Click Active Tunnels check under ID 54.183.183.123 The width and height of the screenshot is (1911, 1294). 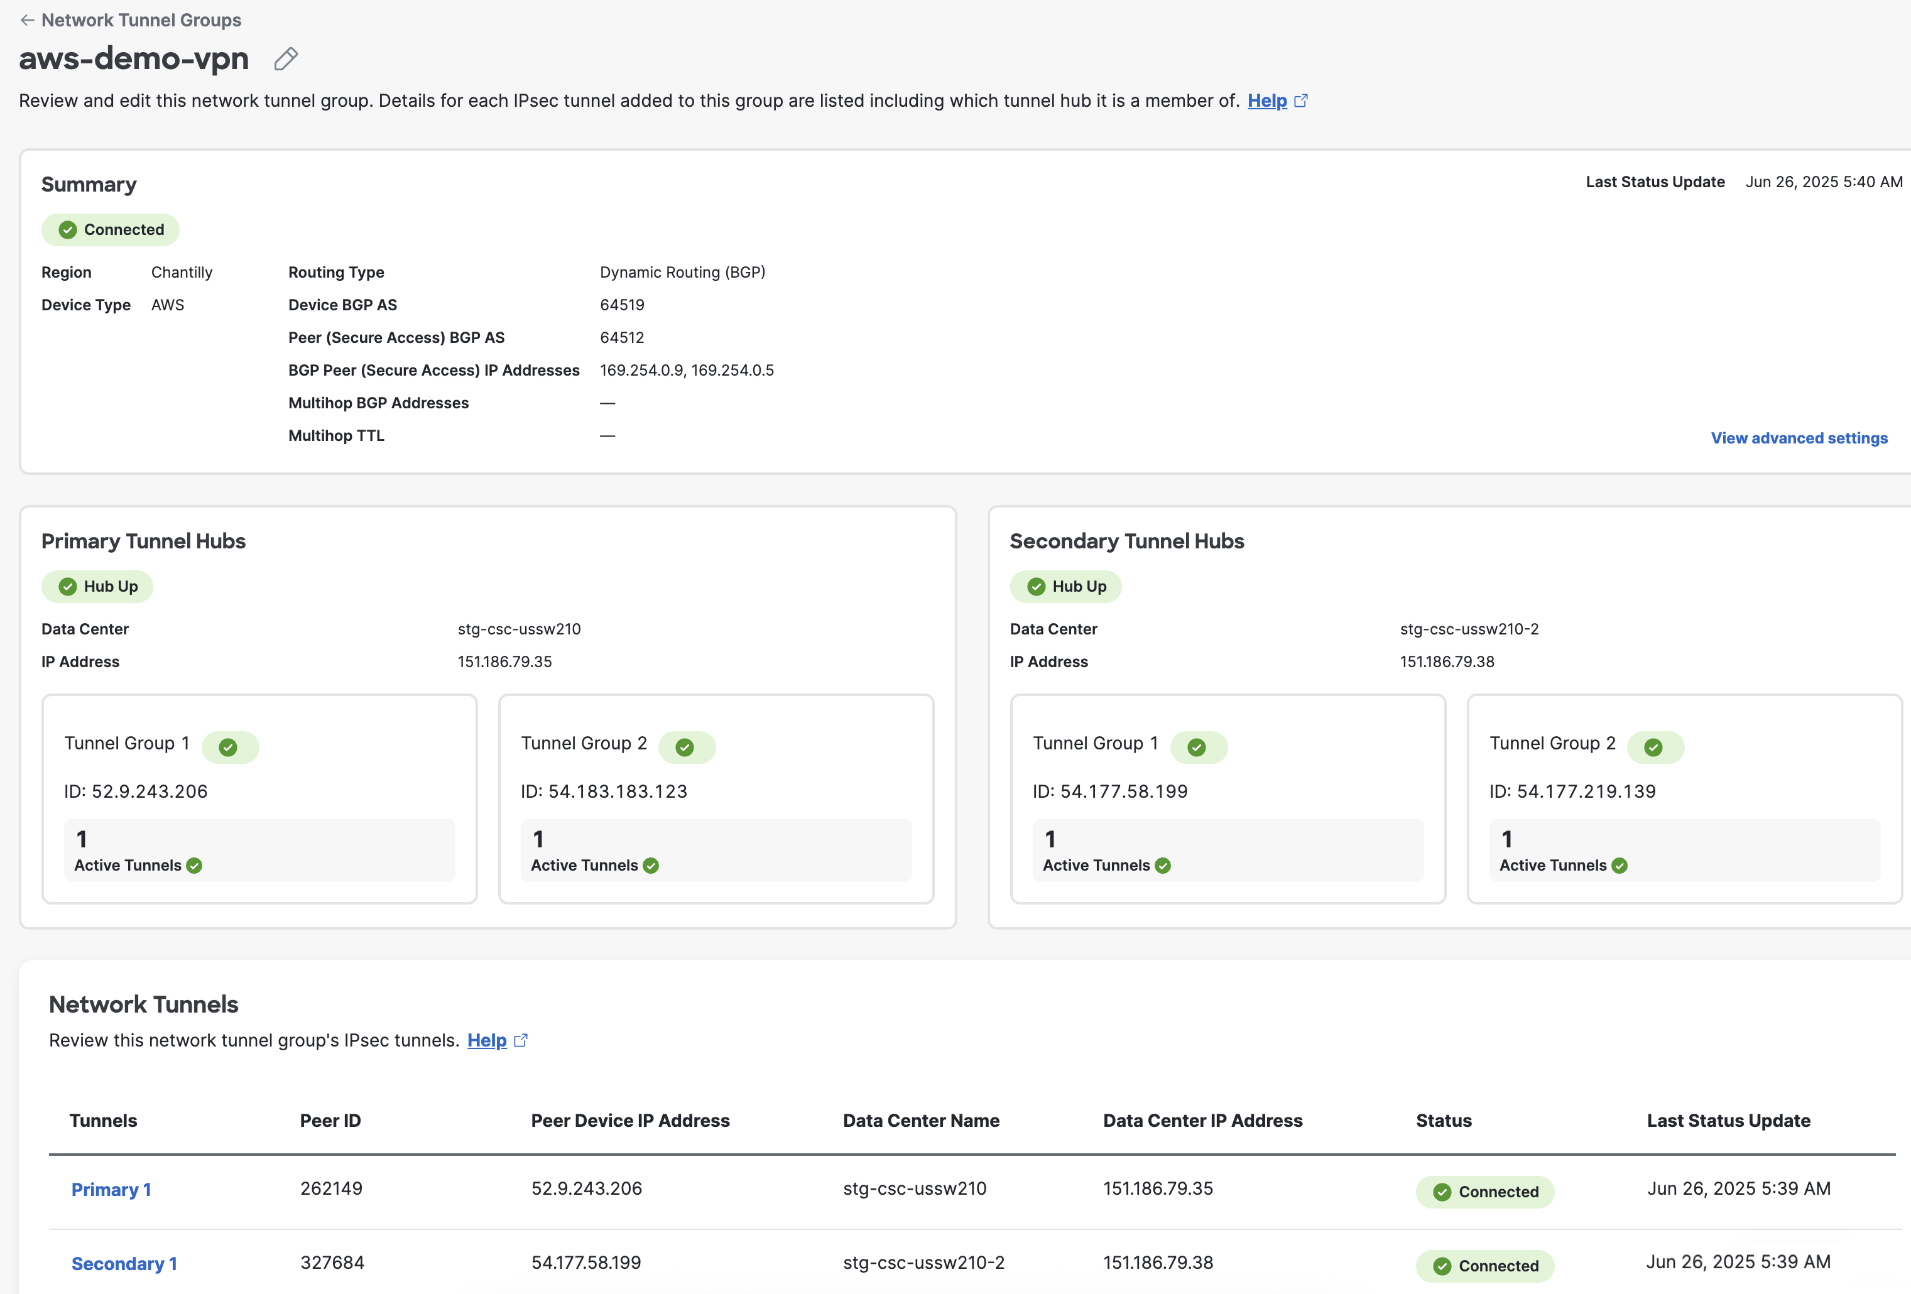click(x=650, y=866)
